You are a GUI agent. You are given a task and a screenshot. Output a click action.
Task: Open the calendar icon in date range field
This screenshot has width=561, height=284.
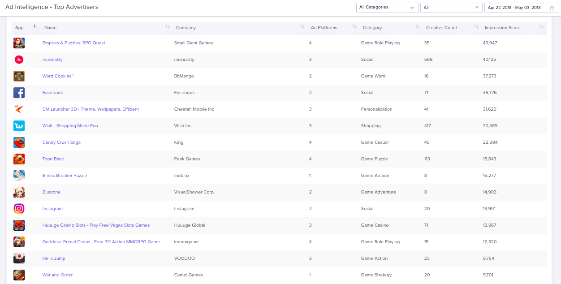point(551,8)
